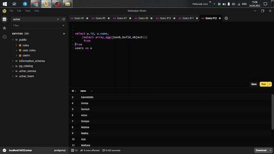Open Windows Start menu
The image size is (274, 154).
[5, 4]
